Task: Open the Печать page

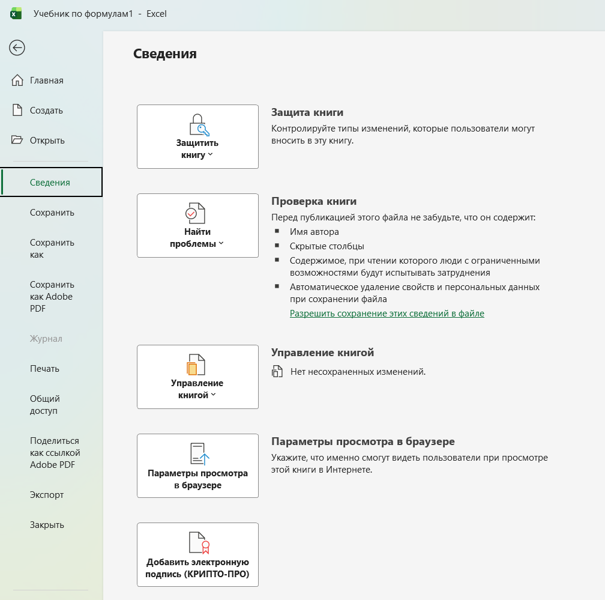Action: click(x=52, y=369)
